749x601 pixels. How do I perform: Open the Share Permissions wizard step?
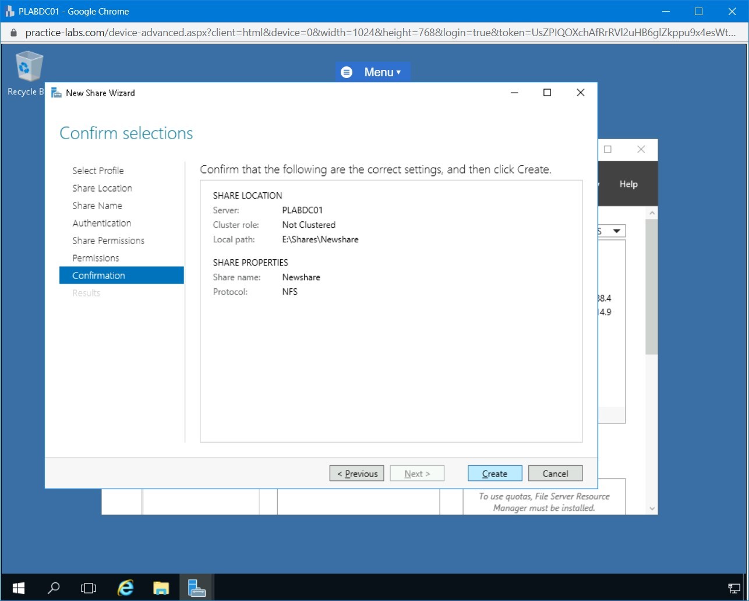(x=108, y=241)
